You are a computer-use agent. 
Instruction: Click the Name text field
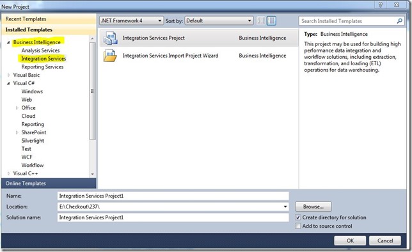coord(173,196)
